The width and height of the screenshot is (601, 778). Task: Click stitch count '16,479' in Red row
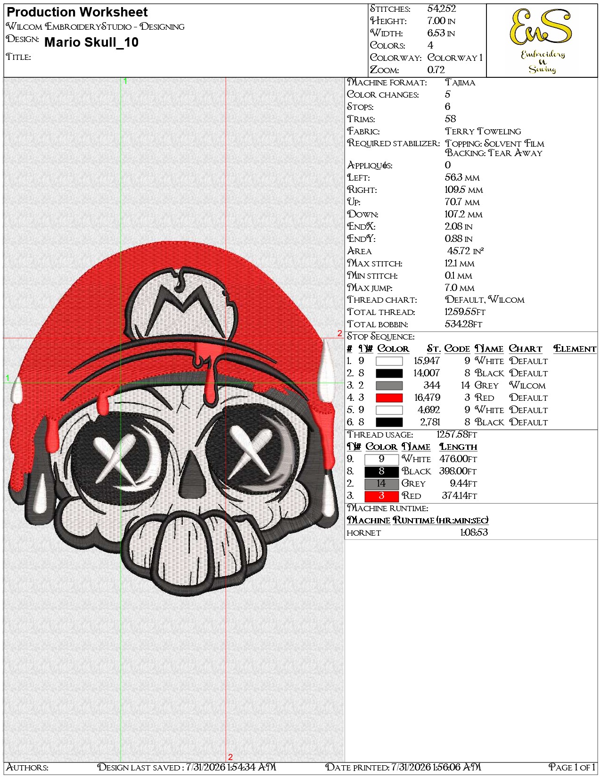[427, 398]
